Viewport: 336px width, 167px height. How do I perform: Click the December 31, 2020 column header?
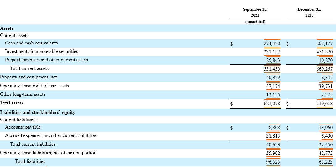click(309, 12)
